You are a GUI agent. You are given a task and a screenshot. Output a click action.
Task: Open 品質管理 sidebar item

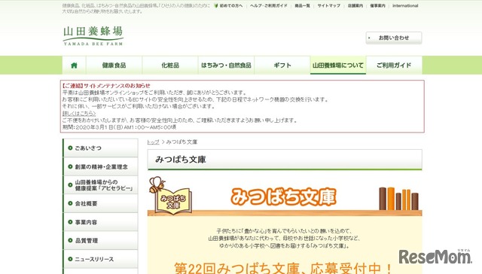101,241
